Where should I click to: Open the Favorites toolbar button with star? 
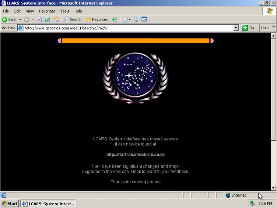coord(97,20)
